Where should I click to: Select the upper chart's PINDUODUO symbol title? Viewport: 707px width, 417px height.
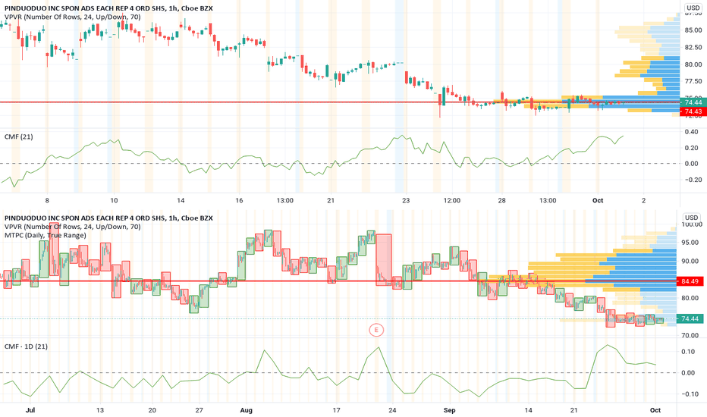(x=108, y=8)
